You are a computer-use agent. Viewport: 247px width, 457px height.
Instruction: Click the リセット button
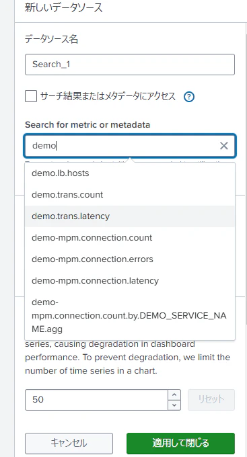(211, 400)
